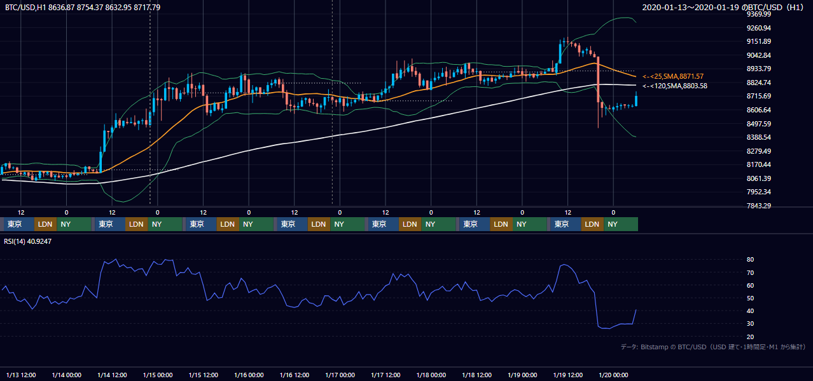The width and height of the screenshot is (813, 381).
Task: Click the 1/19 12:00 time axis label
Action: (567, 375)
